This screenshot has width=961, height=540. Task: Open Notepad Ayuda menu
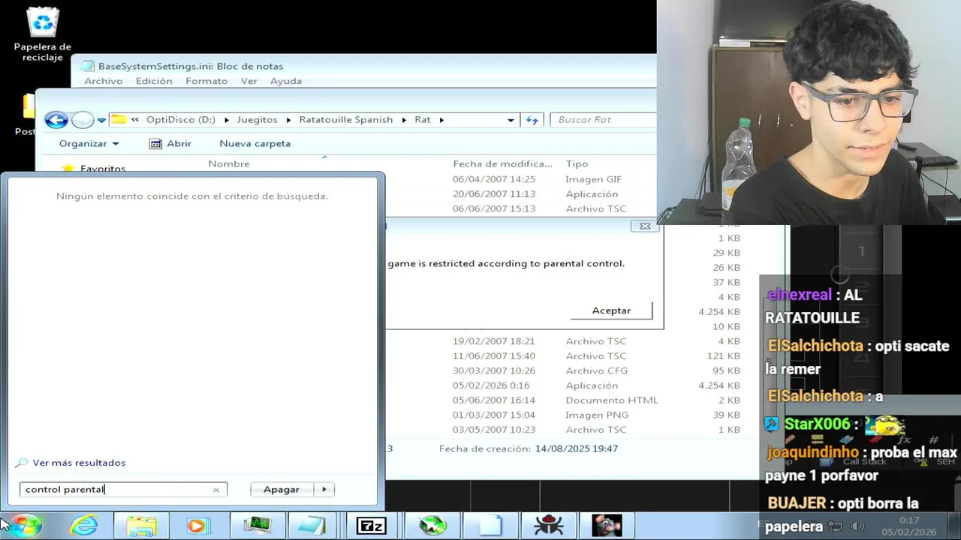click(286, 81)
